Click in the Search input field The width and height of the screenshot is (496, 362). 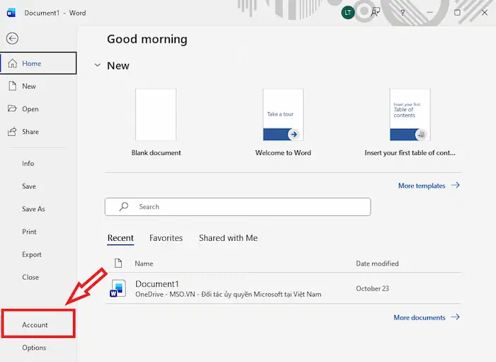pyautogui.click(x=248, y=207)
